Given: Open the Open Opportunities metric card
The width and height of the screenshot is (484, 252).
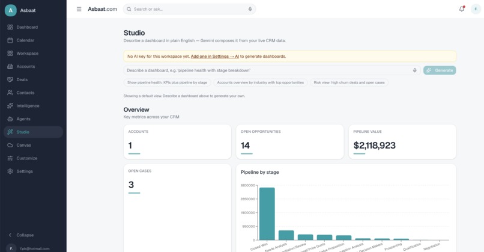Looking at the screenshot, I should (290, 142).
